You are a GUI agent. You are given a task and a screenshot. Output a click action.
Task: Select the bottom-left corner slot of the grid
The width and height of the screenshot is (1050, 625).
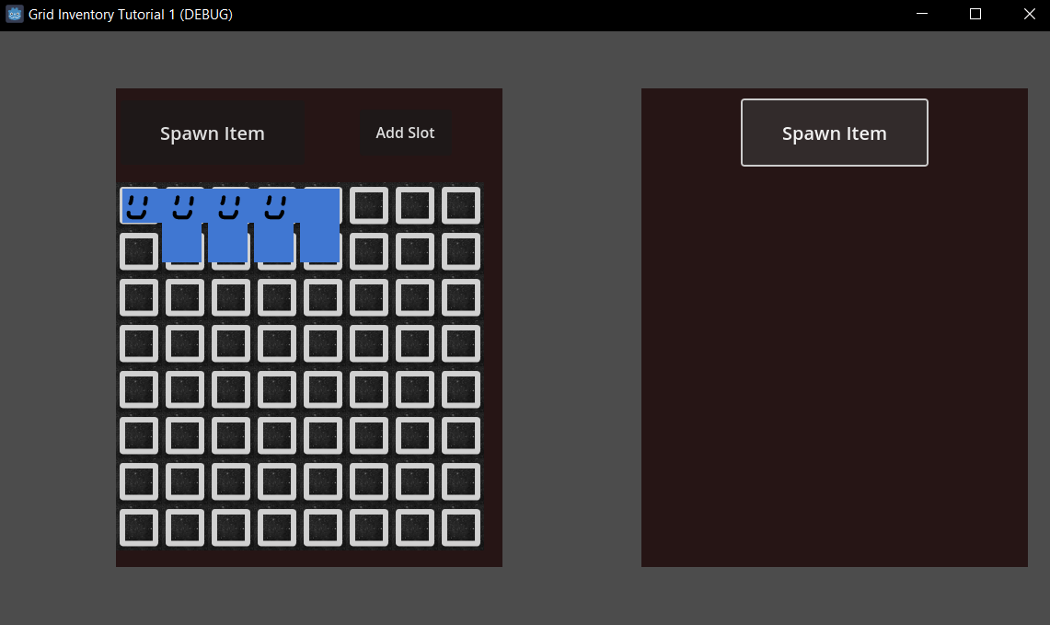click(x=139, y=527)
